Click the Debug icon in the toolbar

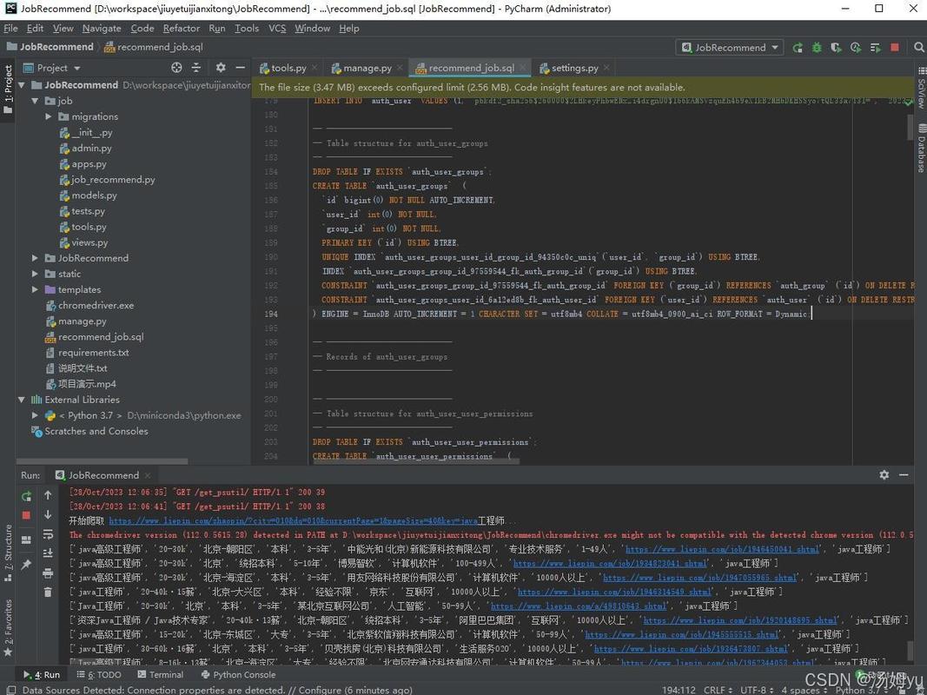[817, 48]
